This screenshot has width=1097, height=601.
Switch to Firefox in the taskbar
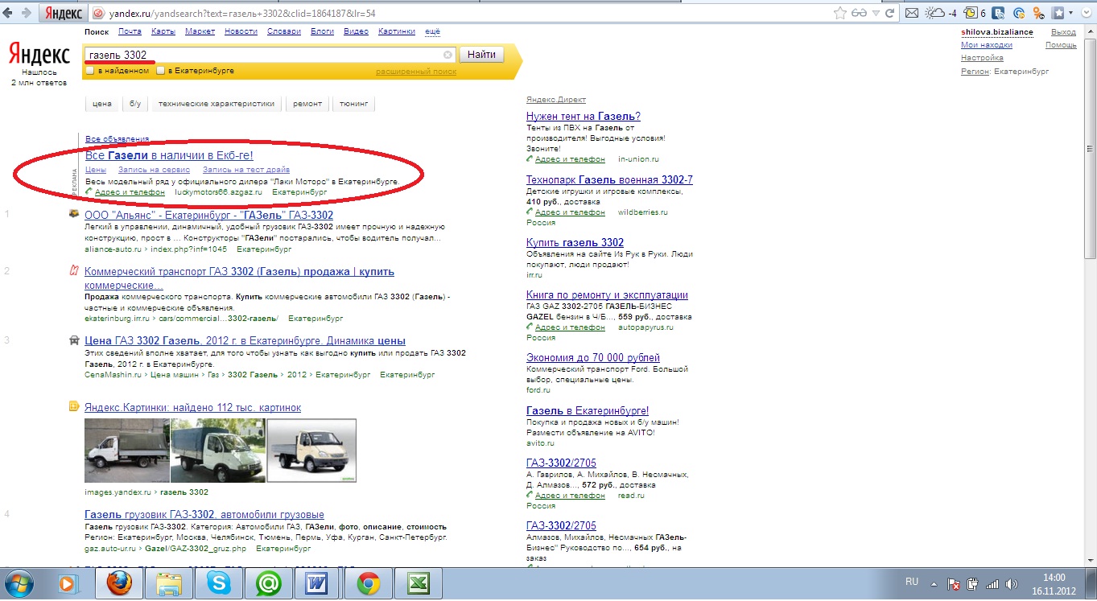[x=119, y=582]
